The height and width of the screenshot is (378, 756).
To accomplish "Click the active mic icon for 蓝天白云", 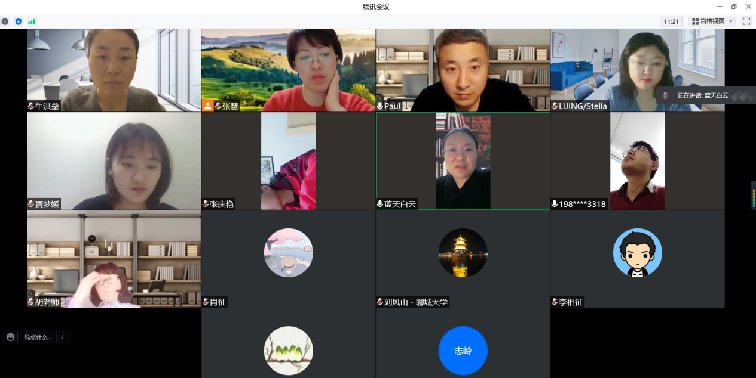I will click(x=380, y=204).
